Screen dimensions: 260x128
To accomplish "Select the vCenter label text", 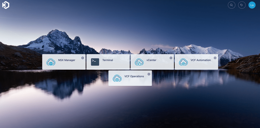I will pos(151,60).
